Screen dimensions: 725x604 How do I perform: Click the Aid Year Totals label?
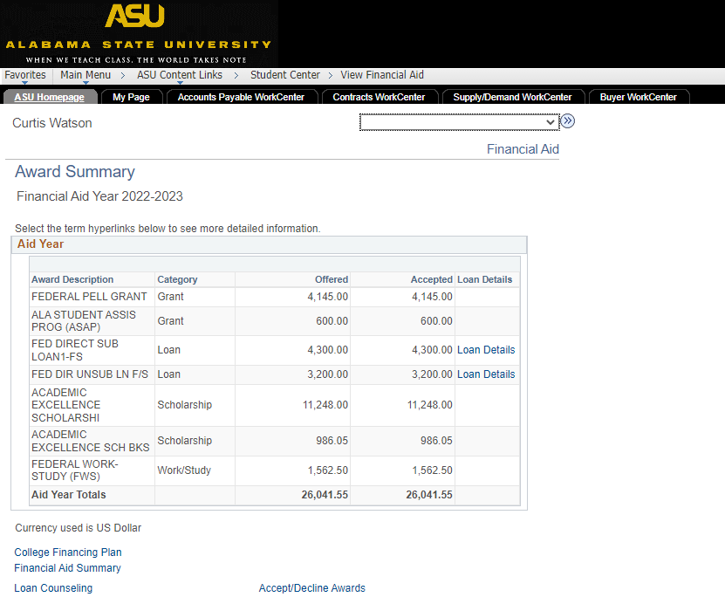(68, 494)
